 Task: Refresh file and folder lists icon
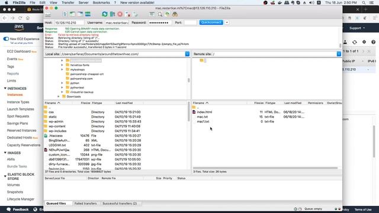104,14
